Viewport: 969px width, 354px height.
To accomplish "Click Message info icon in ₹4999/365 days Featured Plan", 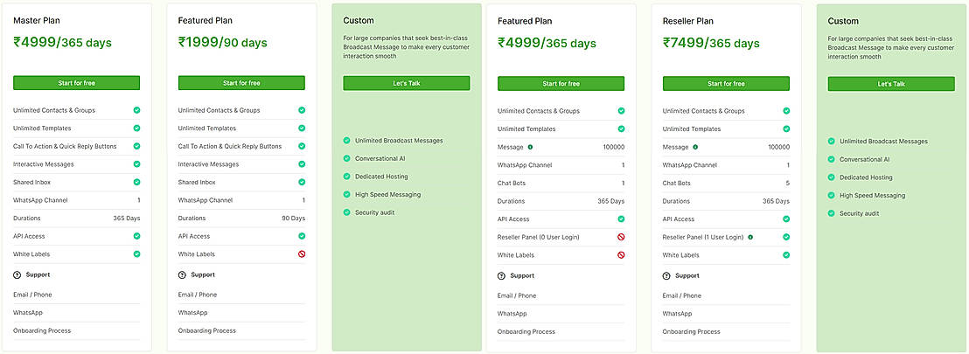I will point(530,147).
